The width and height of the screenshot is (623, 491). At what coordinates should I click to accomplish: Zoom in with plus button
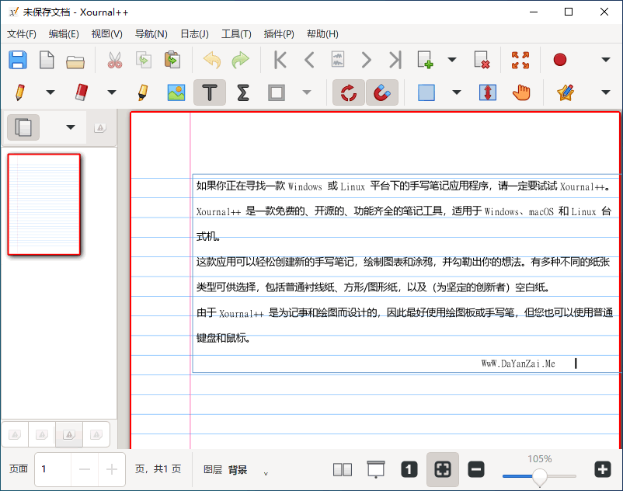(603, 469)
